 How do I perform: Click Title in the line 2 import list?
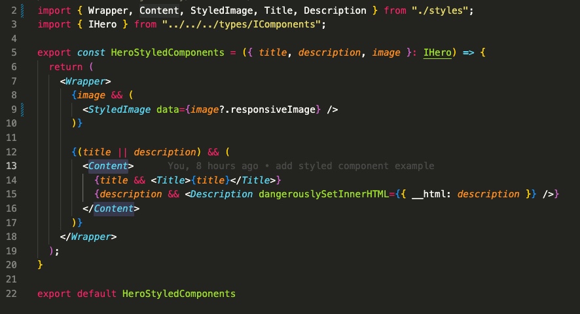278,10
